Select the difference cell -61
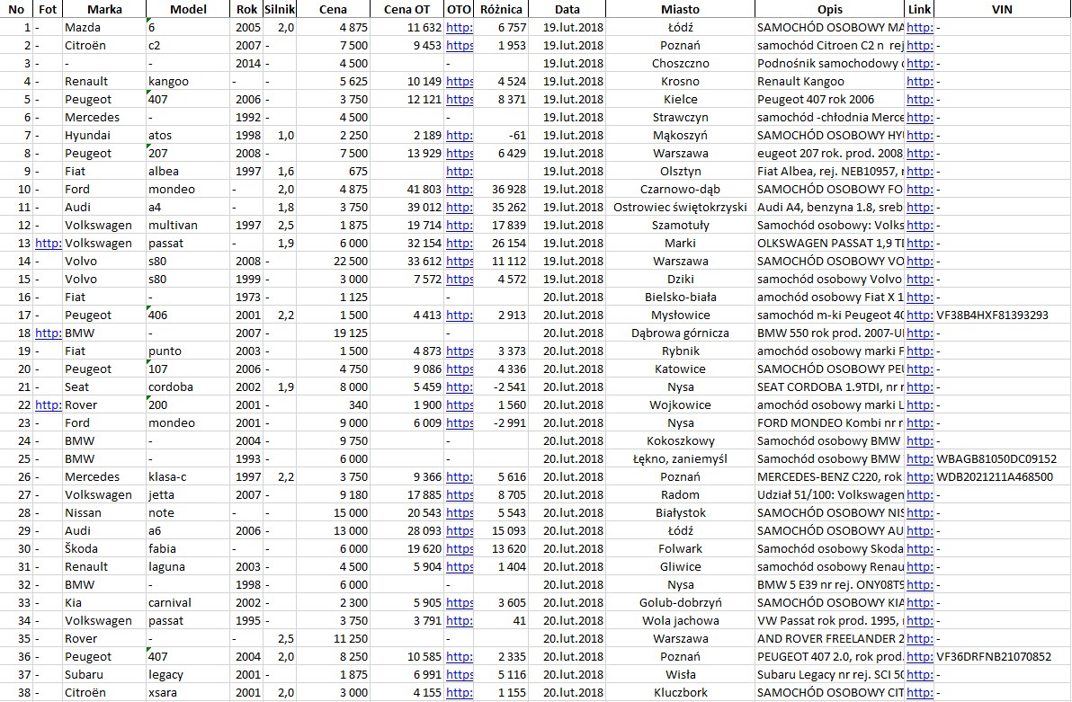 coord(501,136)
